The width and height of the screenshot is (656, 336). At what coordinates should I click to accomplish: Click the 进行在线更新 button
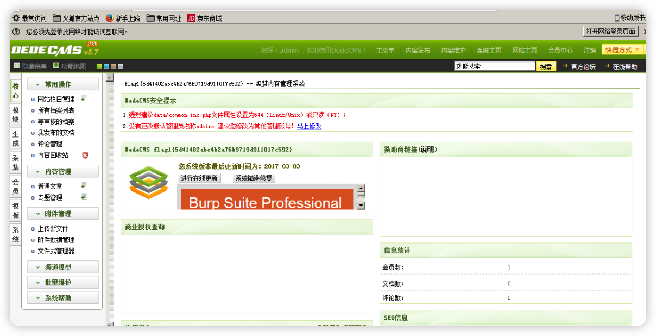click(x=199, y=178)
